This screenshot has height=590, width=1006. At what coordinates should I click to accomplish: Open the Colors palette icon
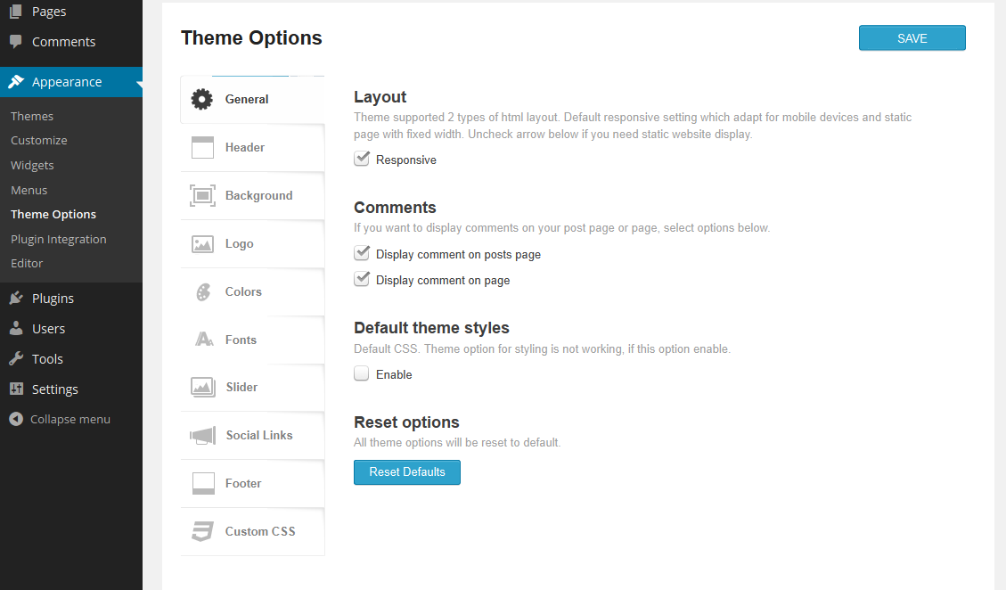click(x=202, y=292)
